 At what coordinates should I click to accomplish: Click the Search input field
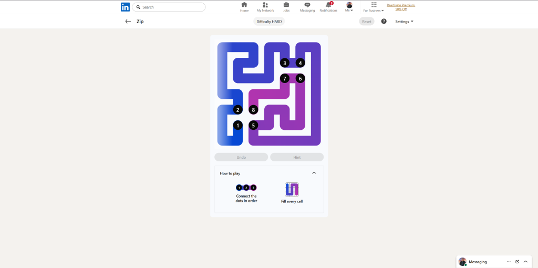(x=169, y=7)
